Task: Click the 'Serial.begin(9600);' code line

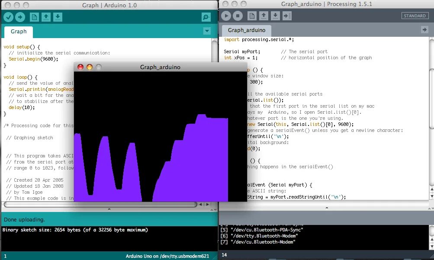Action: [33, 59]
